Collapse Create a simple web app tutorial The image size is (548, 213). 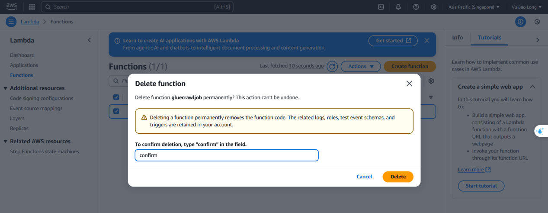click(532, 87)
